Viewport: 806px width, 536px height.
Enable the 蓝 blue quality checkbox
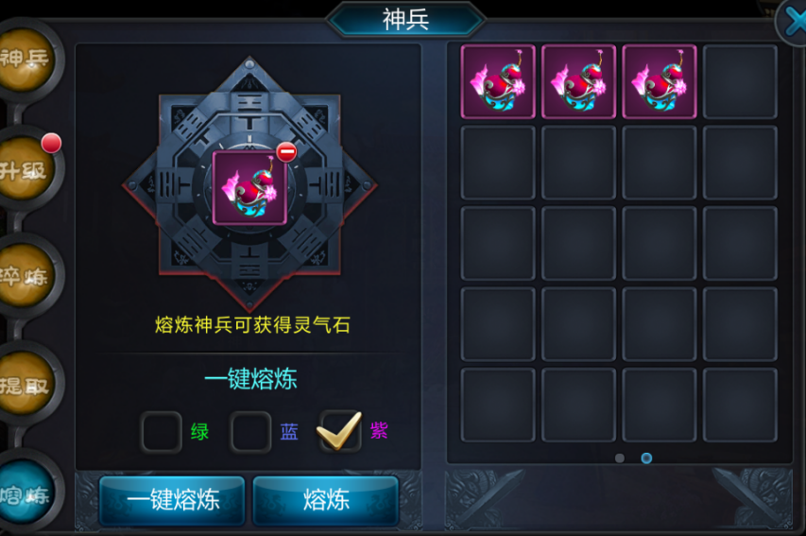tap(250, 432)
